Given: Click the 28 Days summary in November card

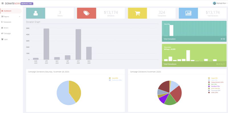Looking at the screenshot, I should point(170,49).
